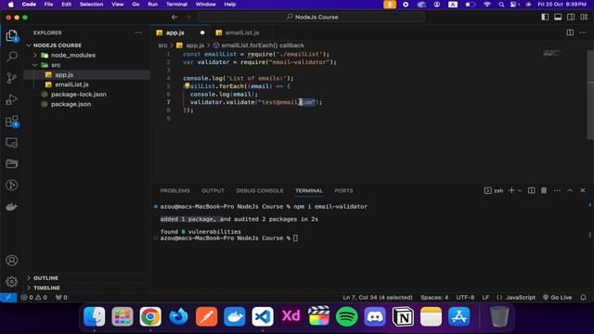Open Remote Explorer view
Viewport: 594px width, 334px height.
coord(12,143)
